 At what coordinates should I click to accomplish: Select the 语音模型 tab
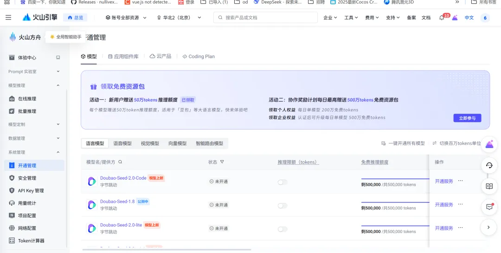(122, 143)
